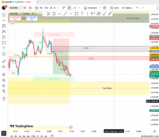Expand the timeframe interval dropdown
This screenshot has height=137, width=159.
[58, 8]
